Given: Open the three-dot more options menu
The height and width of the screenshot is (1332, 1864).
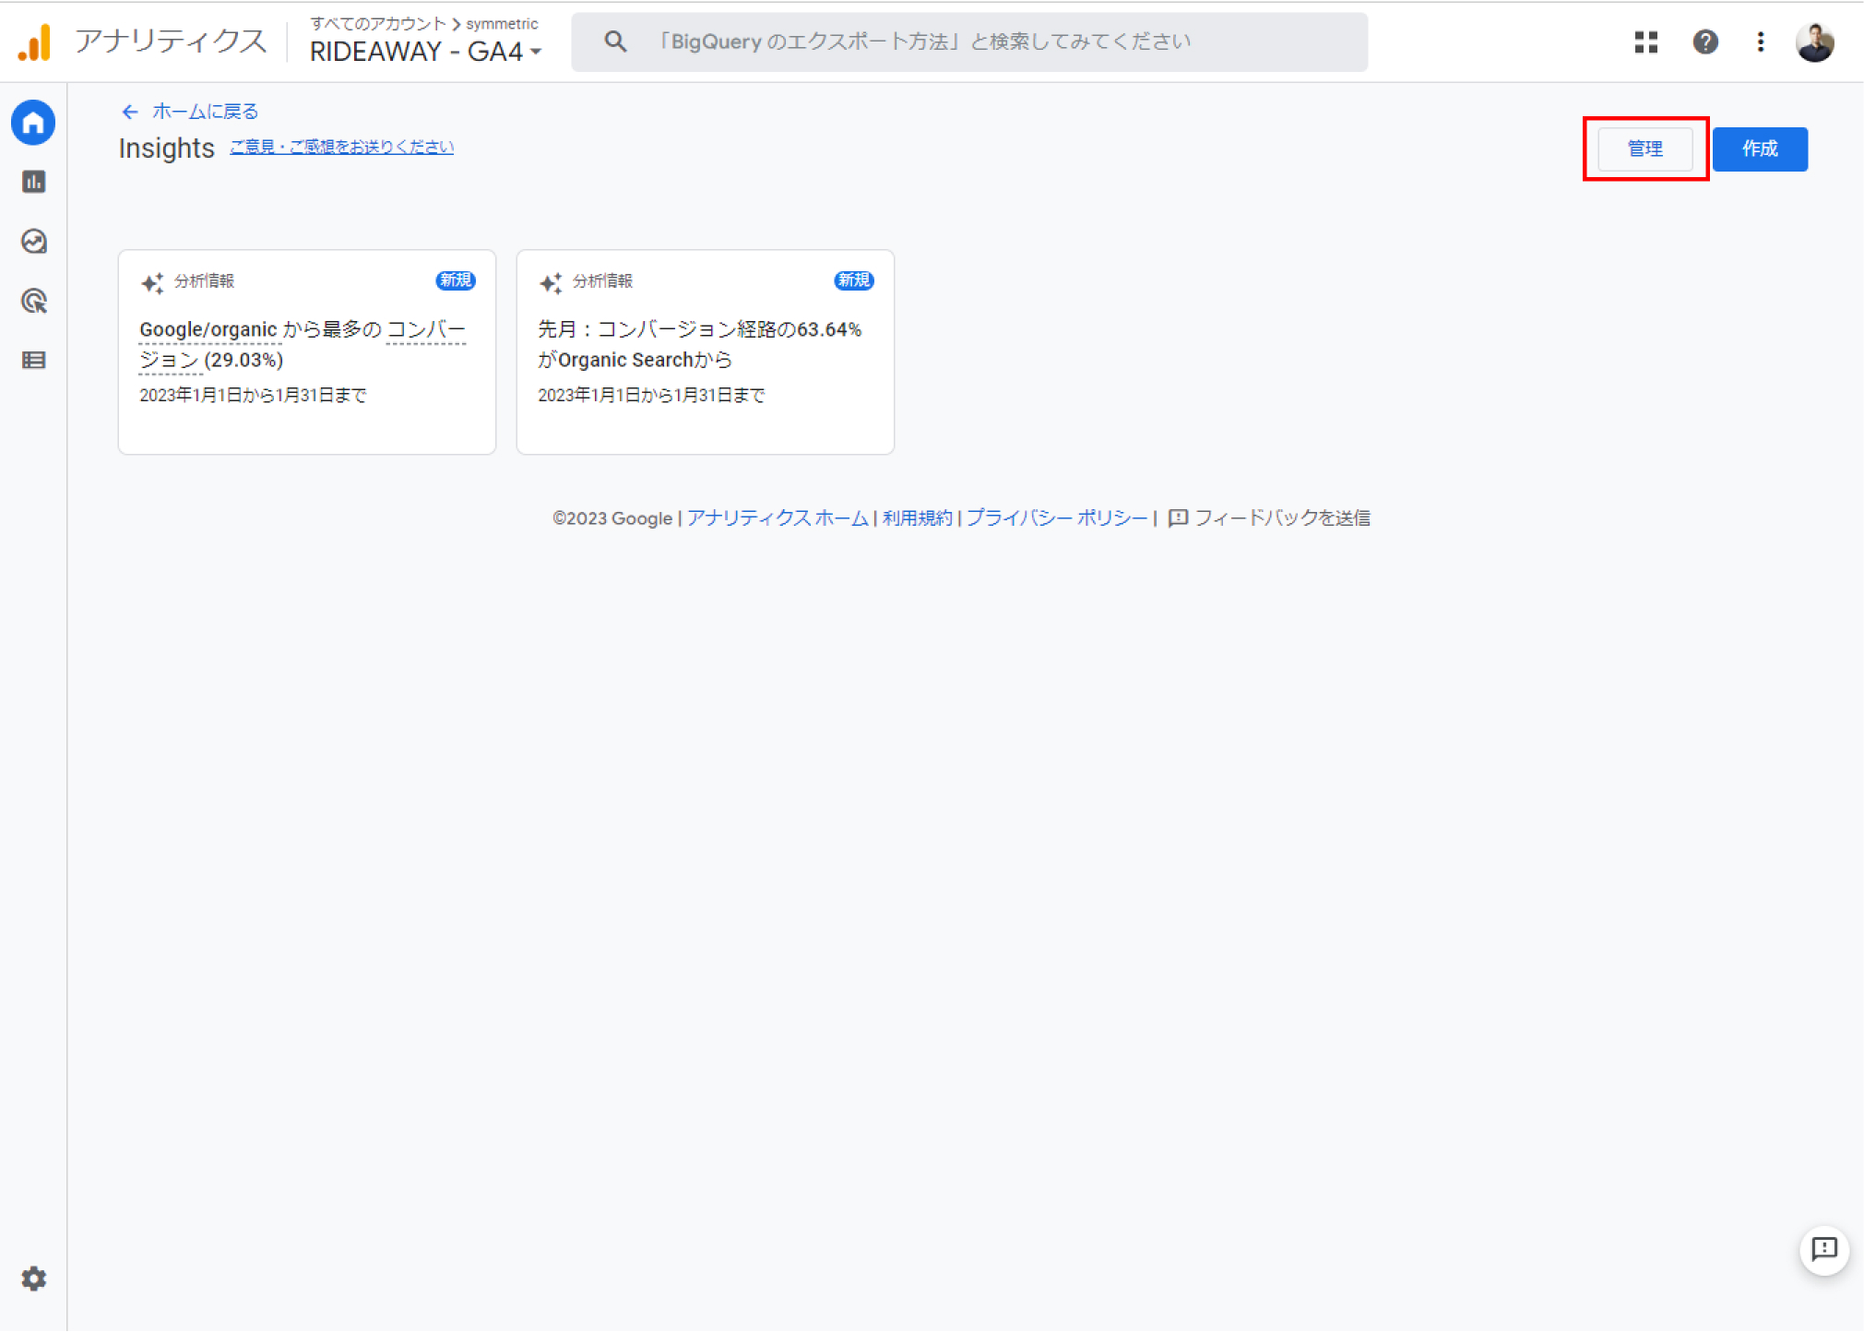Looking at the screenshot, I should point(1761,42).
